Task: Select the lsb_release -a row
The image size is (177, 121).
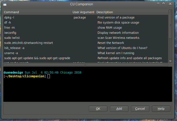Action: 86,48
